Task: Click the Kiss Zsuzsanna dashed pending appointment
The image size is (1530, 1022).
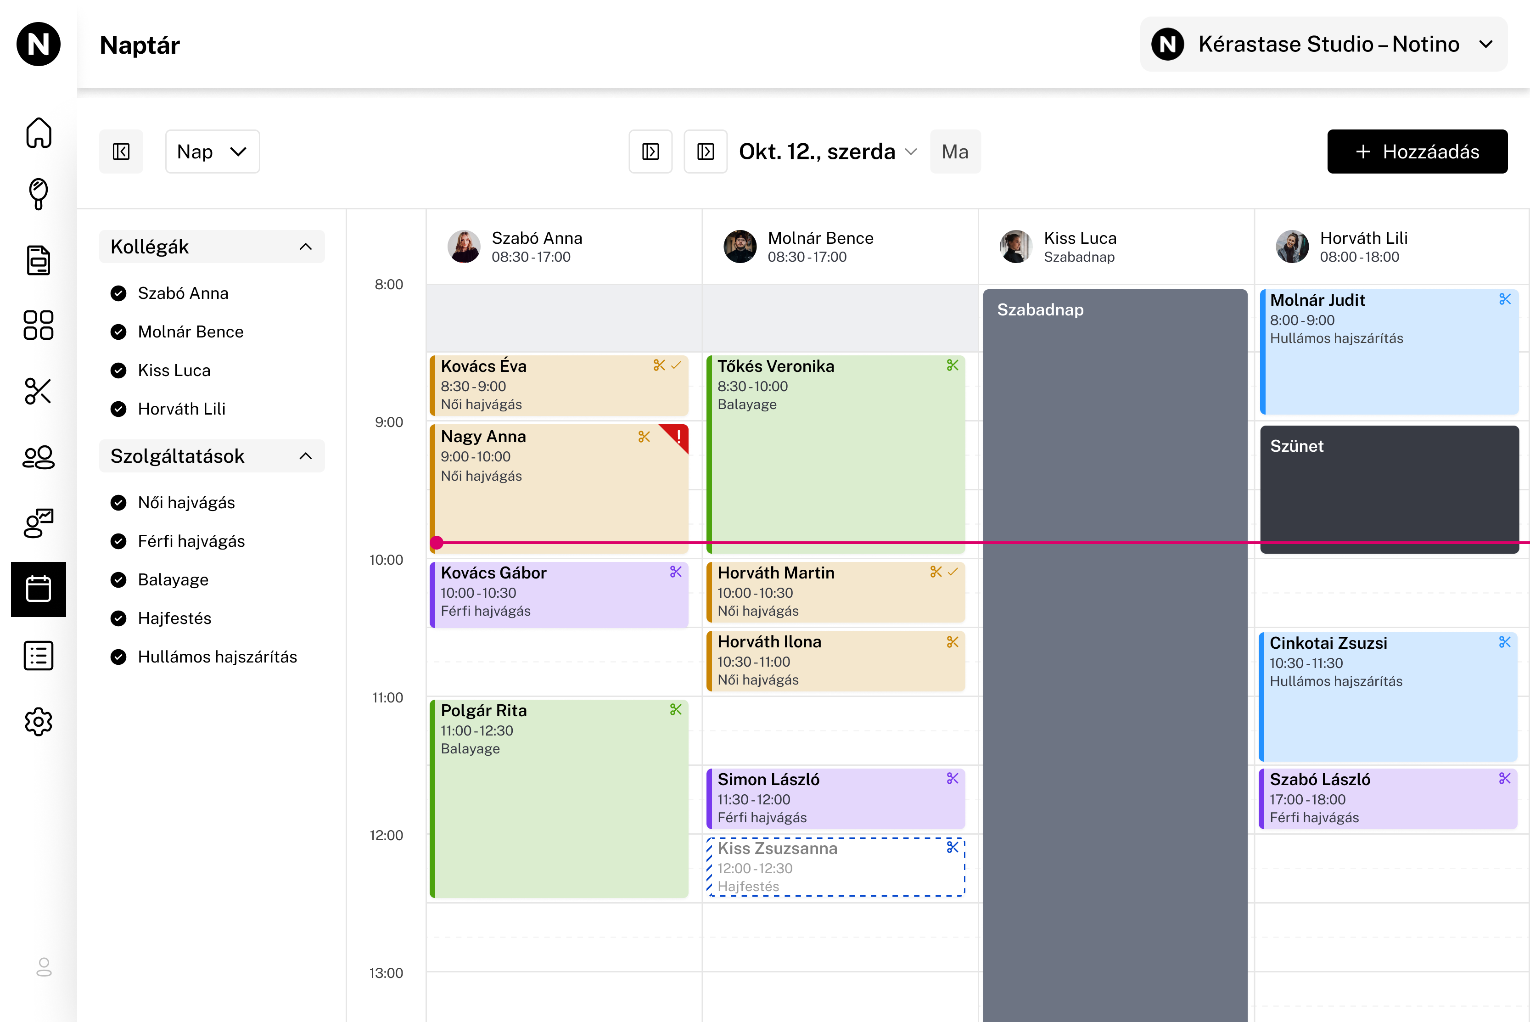Action: pos(836,867)
